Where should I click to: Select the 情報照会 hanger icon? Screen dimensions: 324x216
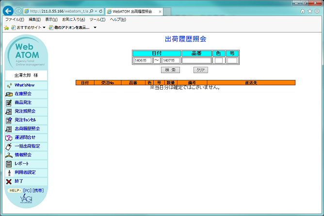coord(9,155)
